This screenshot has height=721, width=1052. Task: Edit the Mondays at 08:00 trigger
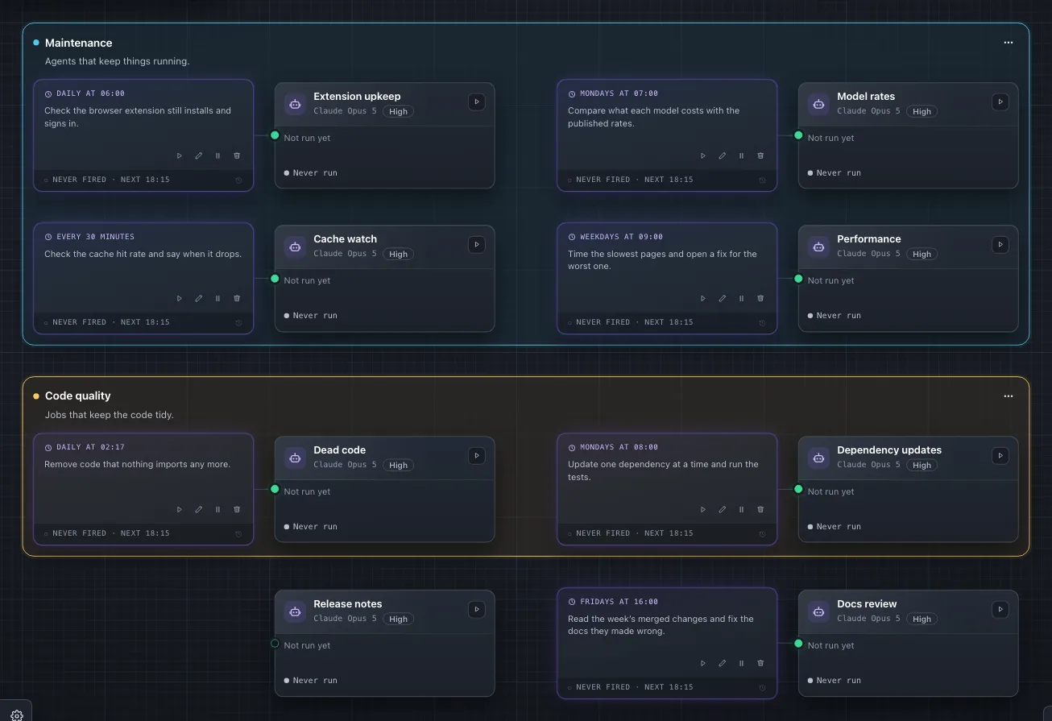click(x=723, y=509)
